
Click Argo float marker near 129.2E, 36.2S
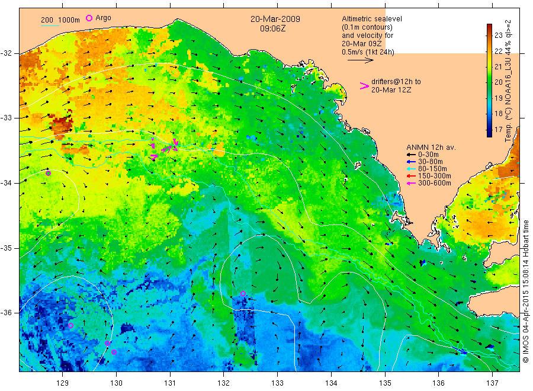pyautogui.click(x=70, y=325)
